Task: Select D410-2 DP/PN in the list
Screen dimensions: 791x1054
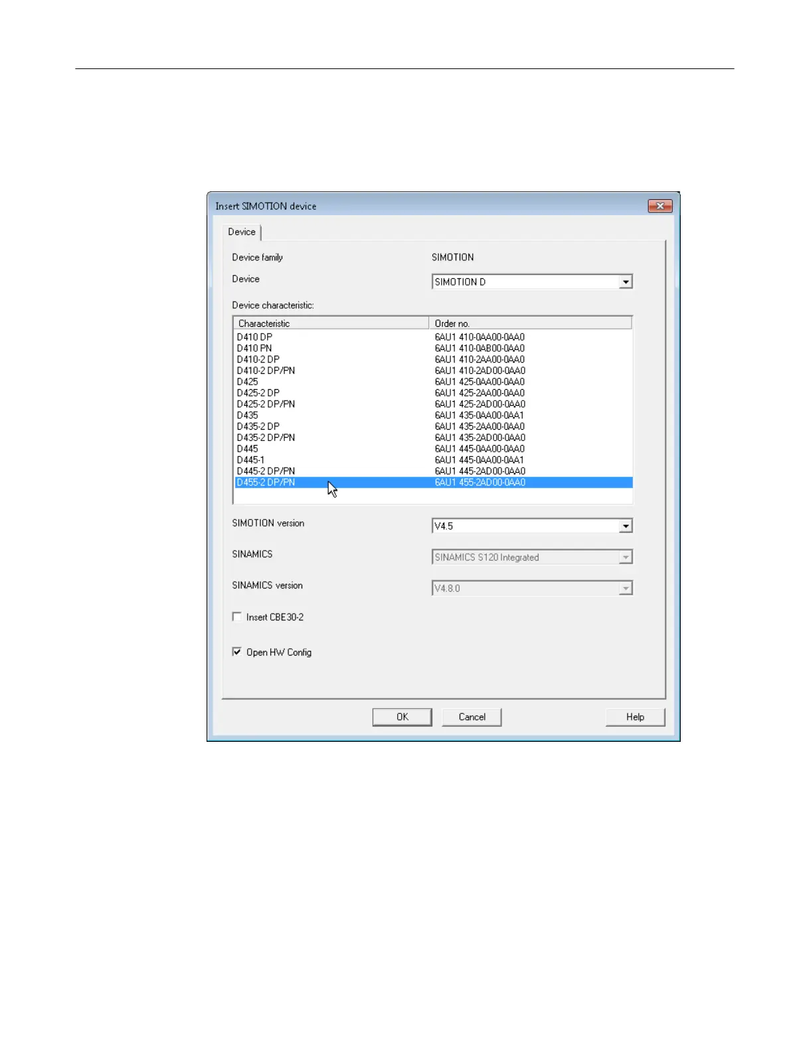Action: (x=433, y=371)
